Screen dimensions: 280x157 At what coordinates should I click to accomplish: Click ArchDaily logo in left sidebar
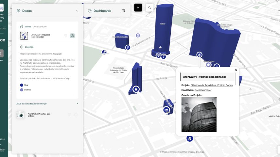point(1,8)
